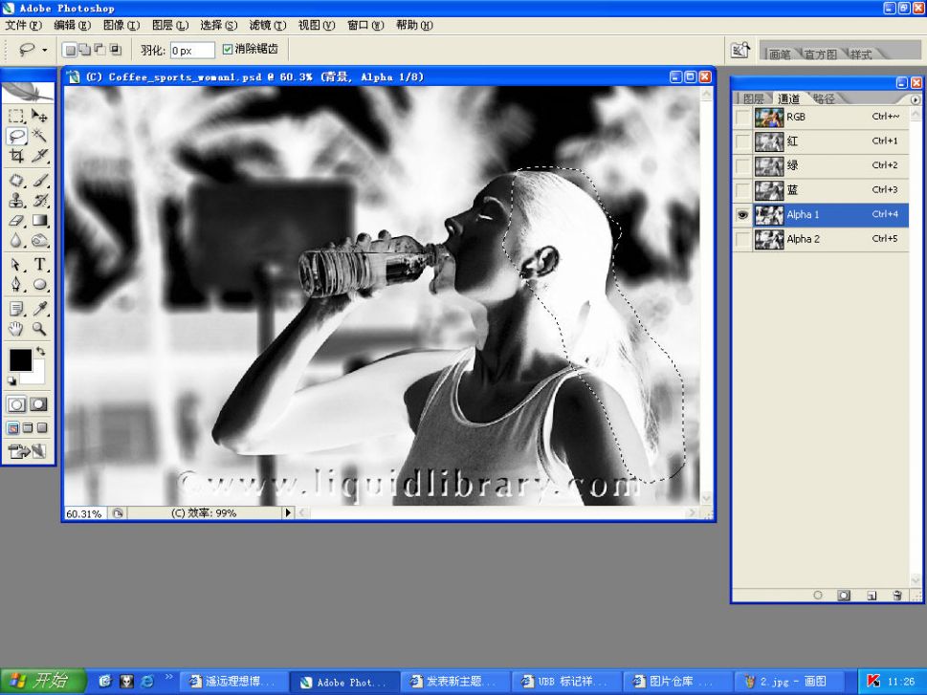This screenshot has width=927, height=695.
Task: Open the Lasso tool preset picker dropdown
Action: click(x=44, y=51)
